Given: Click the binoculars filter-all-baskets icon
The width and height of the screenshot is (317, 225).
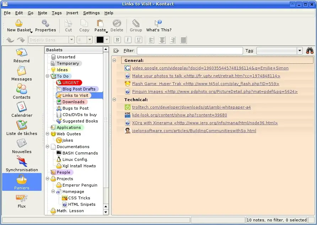Looking at the screenshot, I should 310,51.
